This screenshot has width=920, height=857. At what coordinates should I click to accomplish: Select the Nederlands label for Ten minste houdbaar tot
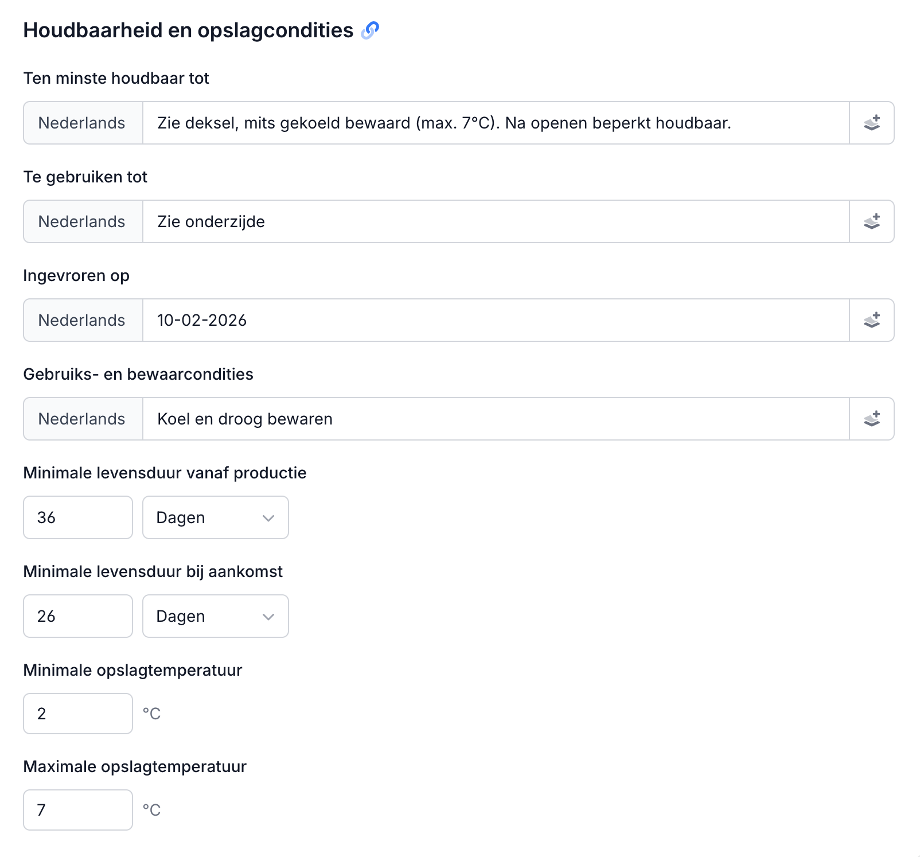[82, 122]
